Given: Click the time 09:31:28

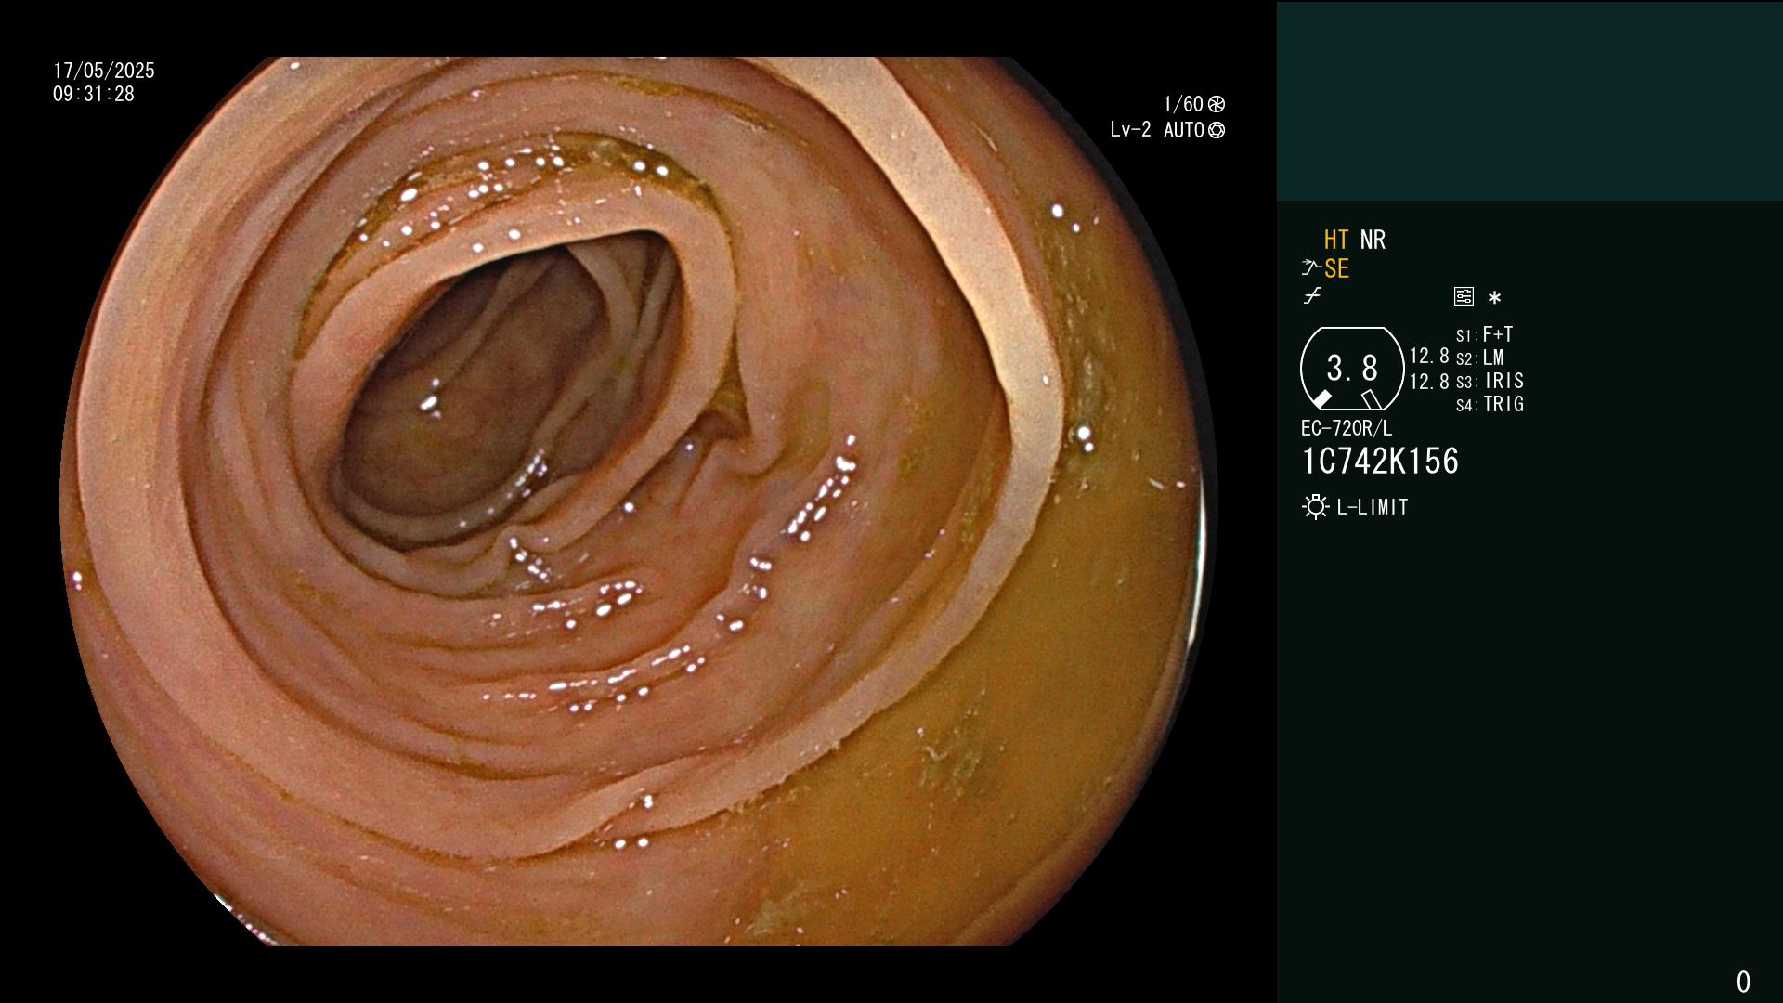Looking at the screenshot, I should tap(94, 95).
